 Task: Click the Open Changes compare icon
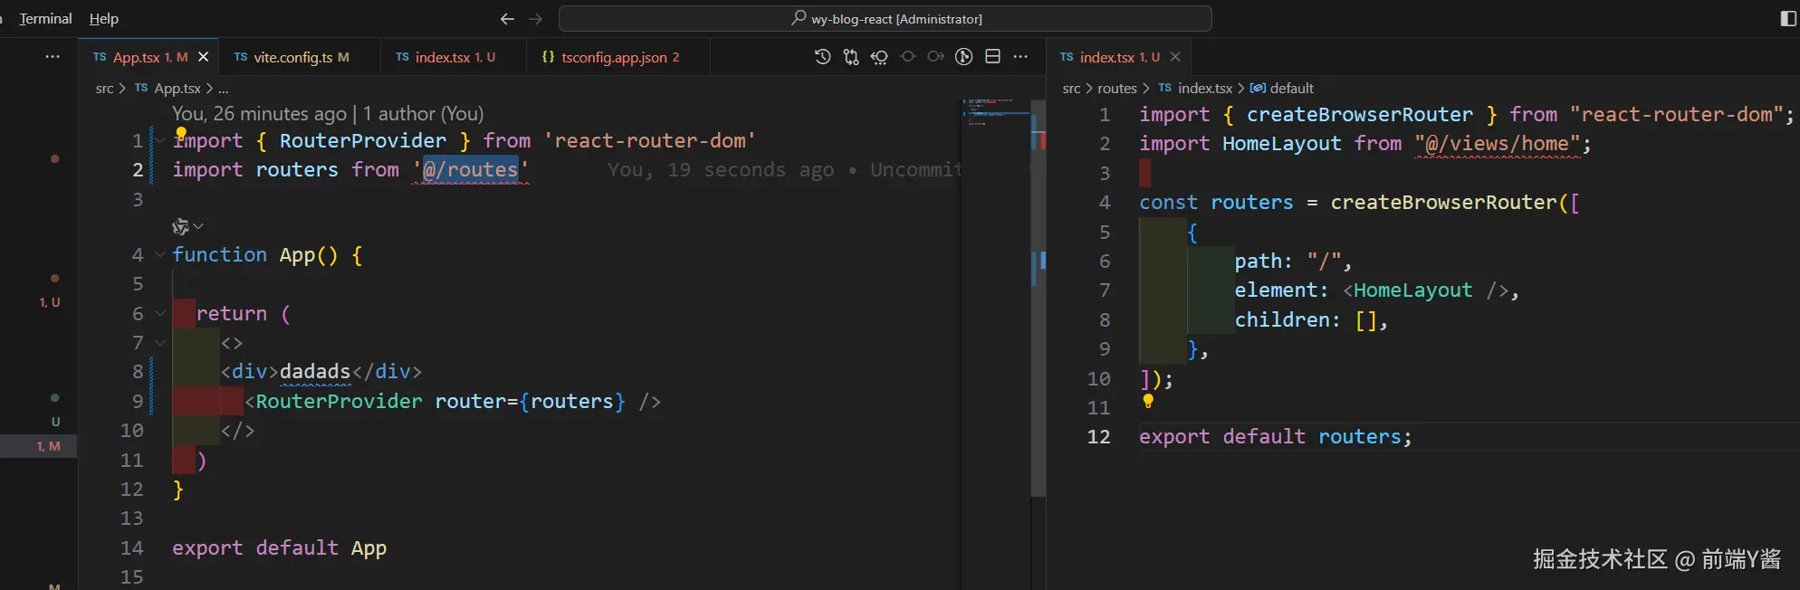[x=851, y=57]
